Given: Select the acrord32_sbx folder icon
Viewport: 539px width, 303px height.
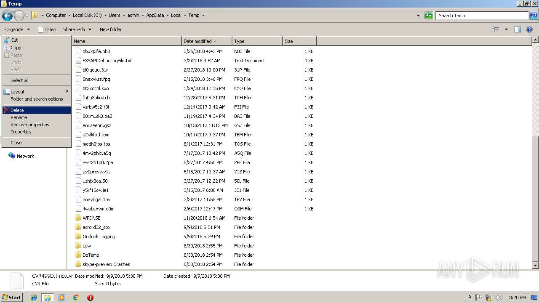Looking at the screenshot, I should pyautogui.click(x=78, y=227).
